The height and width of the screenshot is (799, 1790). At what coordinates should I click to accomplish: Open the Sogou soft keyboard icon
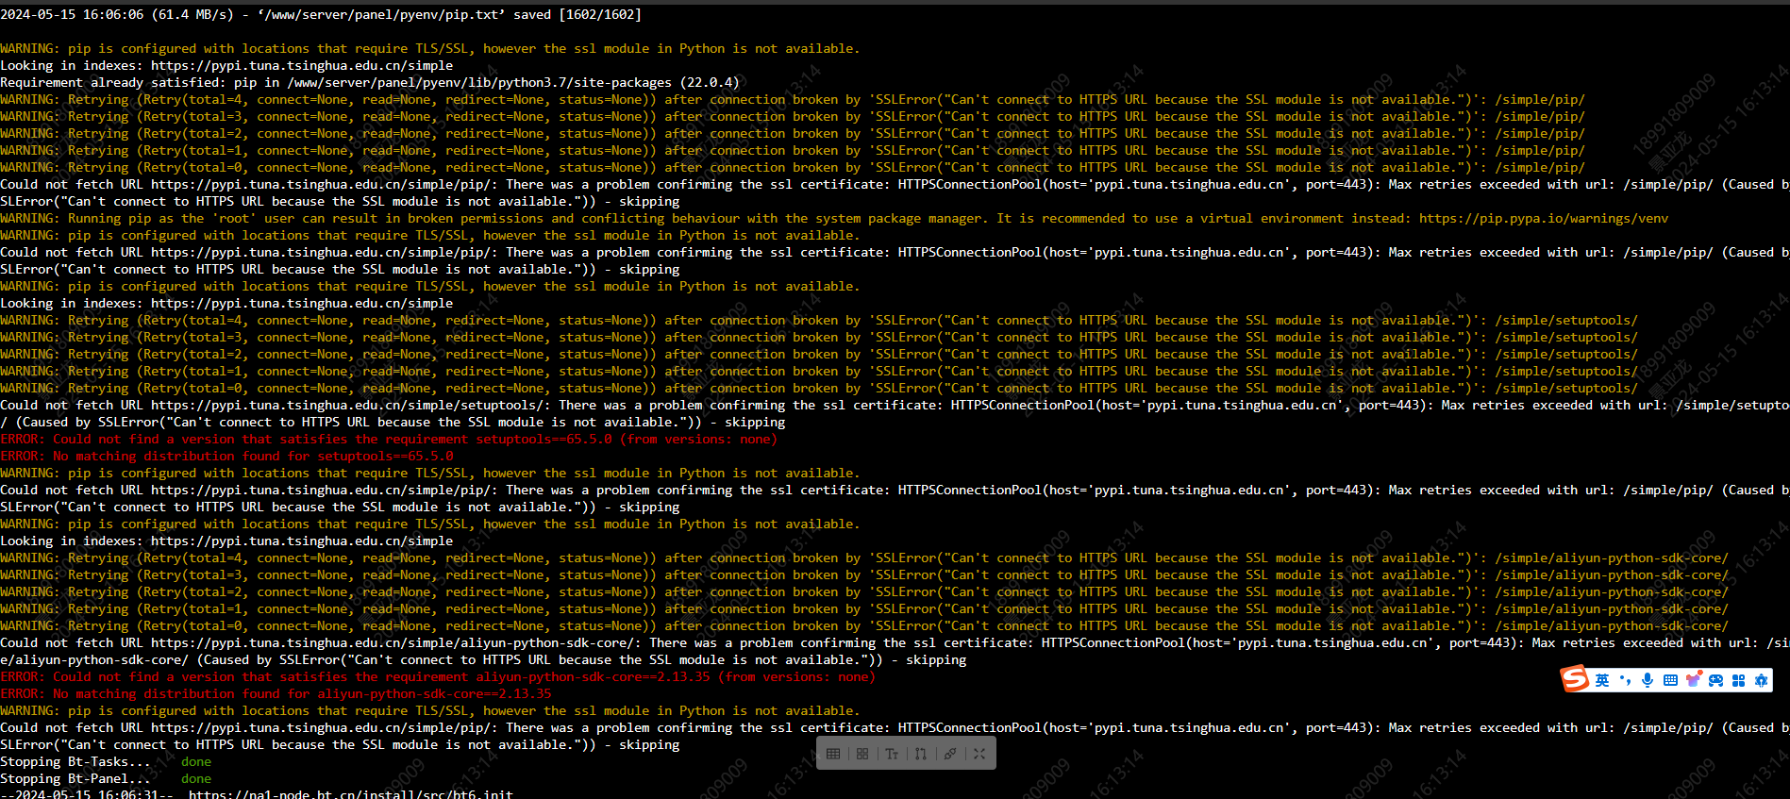(x=1670, y=680)
